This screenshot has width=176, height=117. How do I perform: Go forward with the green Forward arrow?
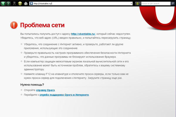8,4
